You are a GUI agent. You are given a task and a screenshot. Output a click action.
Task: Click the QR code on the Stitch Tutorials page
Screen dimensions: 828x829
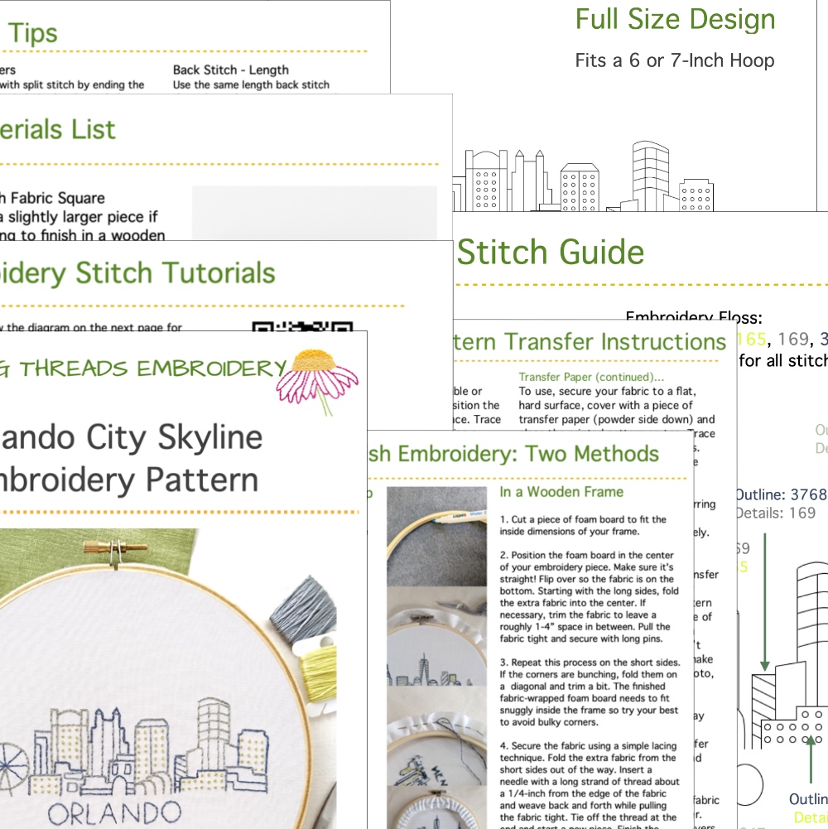[302, 326]
